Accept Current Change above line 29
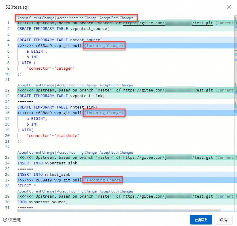This screenshot has width=237, height=226. click(x=36, y=191)
